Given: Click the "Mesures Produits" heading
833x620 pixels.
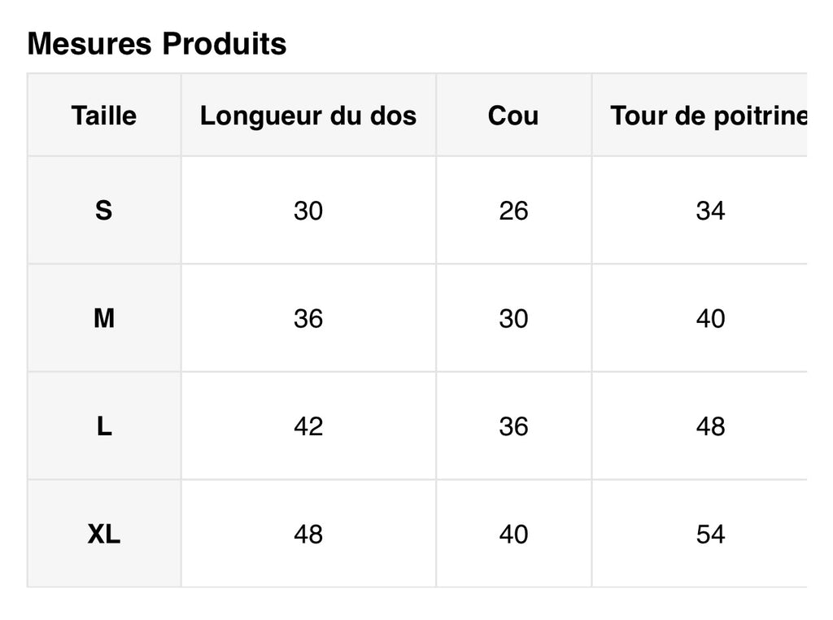Looking at the screenshot, I should pyautogui.click(x=157, y=44).
